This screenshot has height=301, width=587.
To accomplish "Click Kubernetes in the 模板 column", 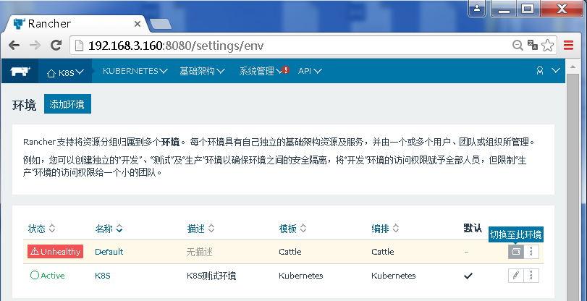I will 301,276.
